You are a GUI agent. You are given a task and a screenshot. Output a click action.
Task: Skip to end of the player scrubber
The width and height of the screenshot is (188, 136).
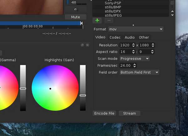click(x=81, y=23)
